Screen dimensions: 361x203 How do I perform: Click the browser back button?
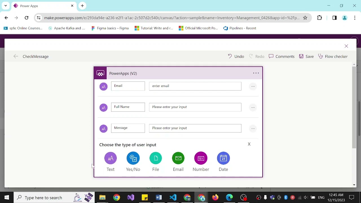tap(6, 18)
